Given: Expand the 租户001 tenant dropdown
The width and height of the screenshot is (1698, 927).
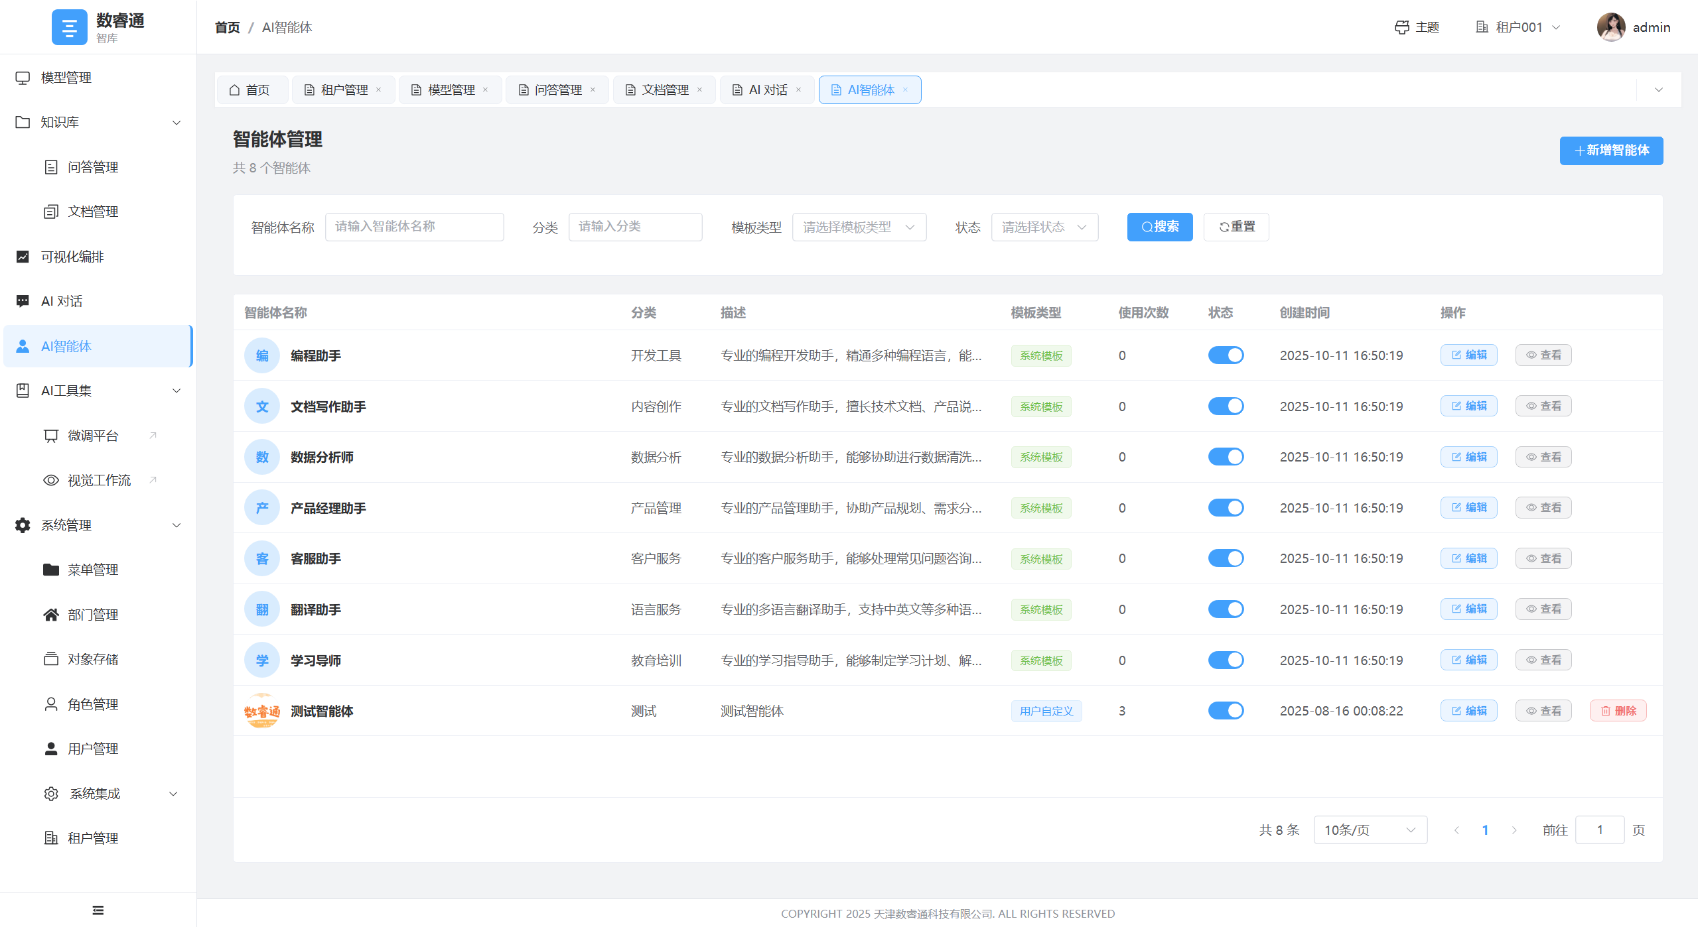Looking at the screenshot, I should pos(1518,27).
